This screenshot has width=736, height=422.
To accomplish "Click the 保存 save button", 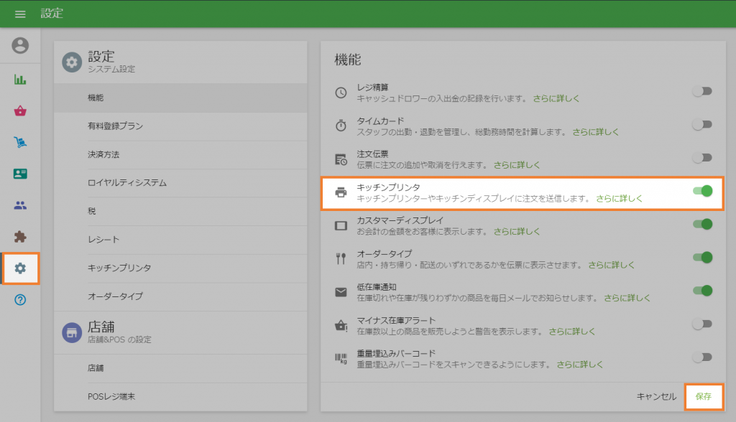I will (705, 395).
